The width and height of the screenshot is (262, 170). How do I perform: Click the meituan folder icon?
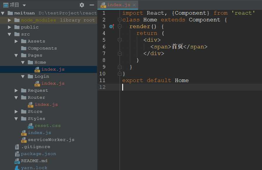coord(10,13)
